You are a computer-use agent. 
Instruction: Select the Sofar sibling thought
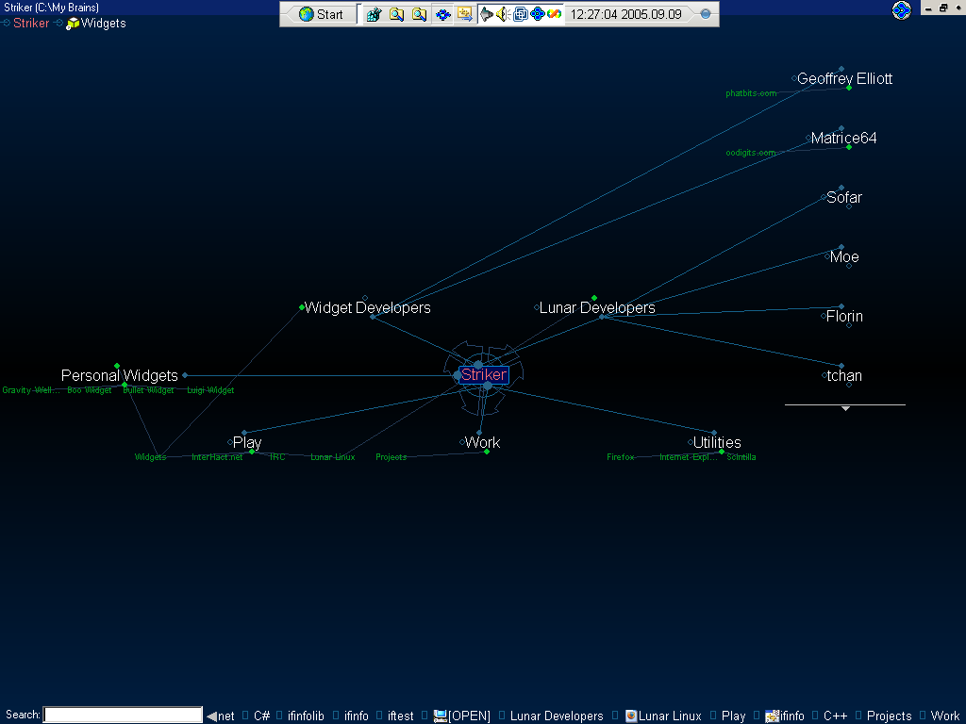click(844, 198)
